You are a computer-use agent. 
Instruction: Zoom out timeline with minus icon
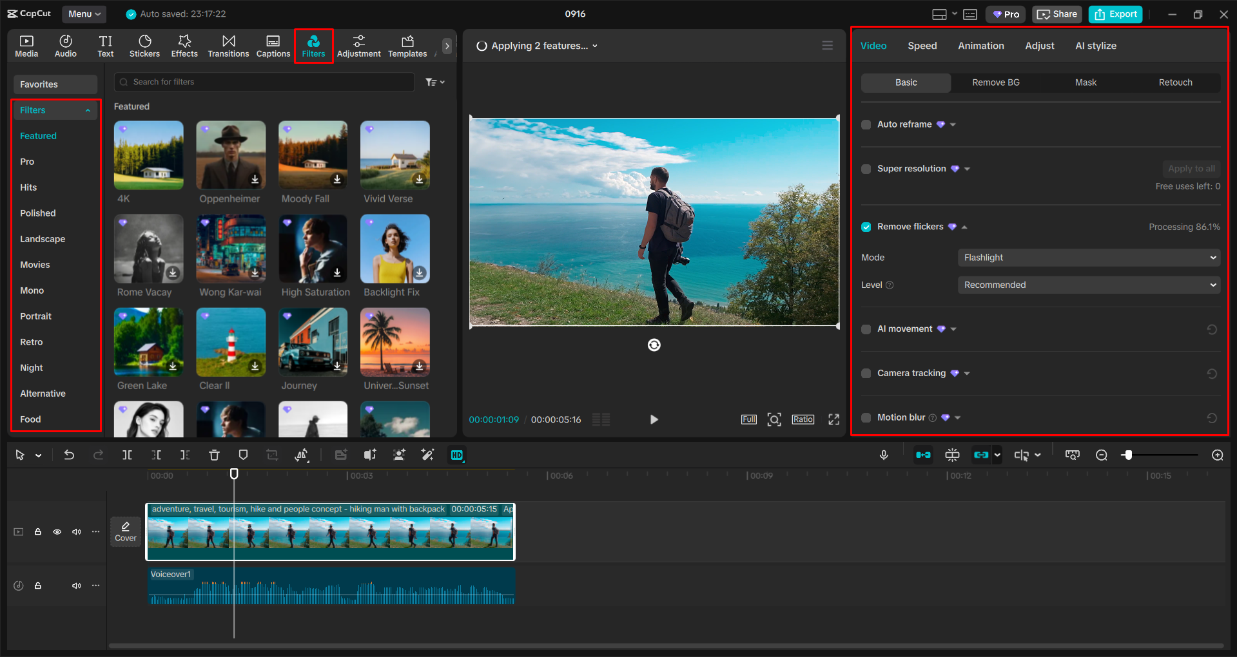pos(1102,455)
